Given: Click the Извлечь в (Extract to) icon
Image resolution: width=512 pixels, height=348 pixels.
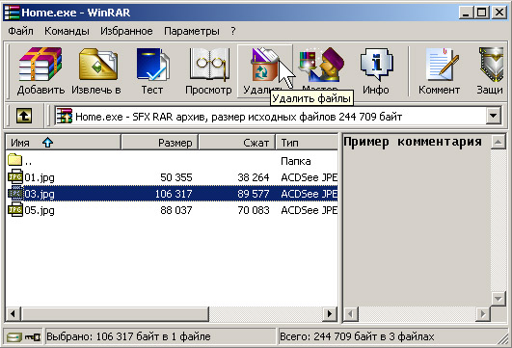Looking at the screenshot, I should (97, 65).
